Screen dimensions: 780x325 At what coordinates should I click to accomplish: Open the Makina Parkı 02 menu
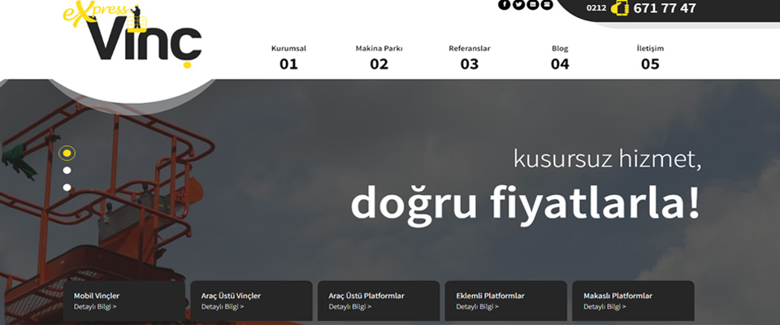379,57
